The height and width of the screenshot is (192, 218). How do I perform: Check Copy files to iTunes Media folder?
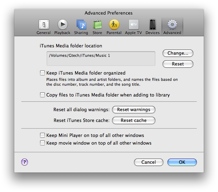42,95
